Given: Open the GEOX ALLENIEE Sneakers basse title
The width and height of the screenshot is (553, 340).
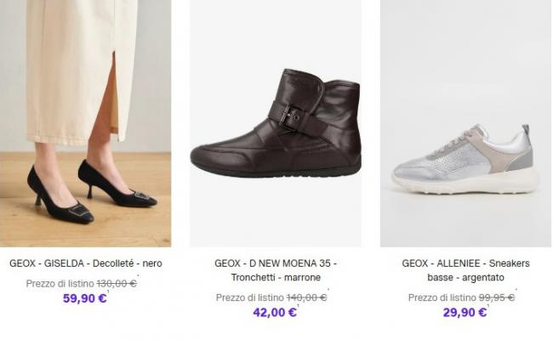Looking at the screenshot, I should tap(465, 270).
